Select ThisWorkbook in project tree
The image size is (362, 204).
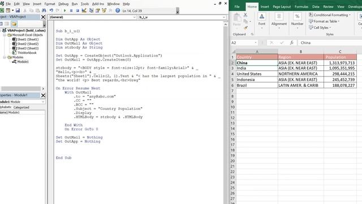click(x=27, y=53)
